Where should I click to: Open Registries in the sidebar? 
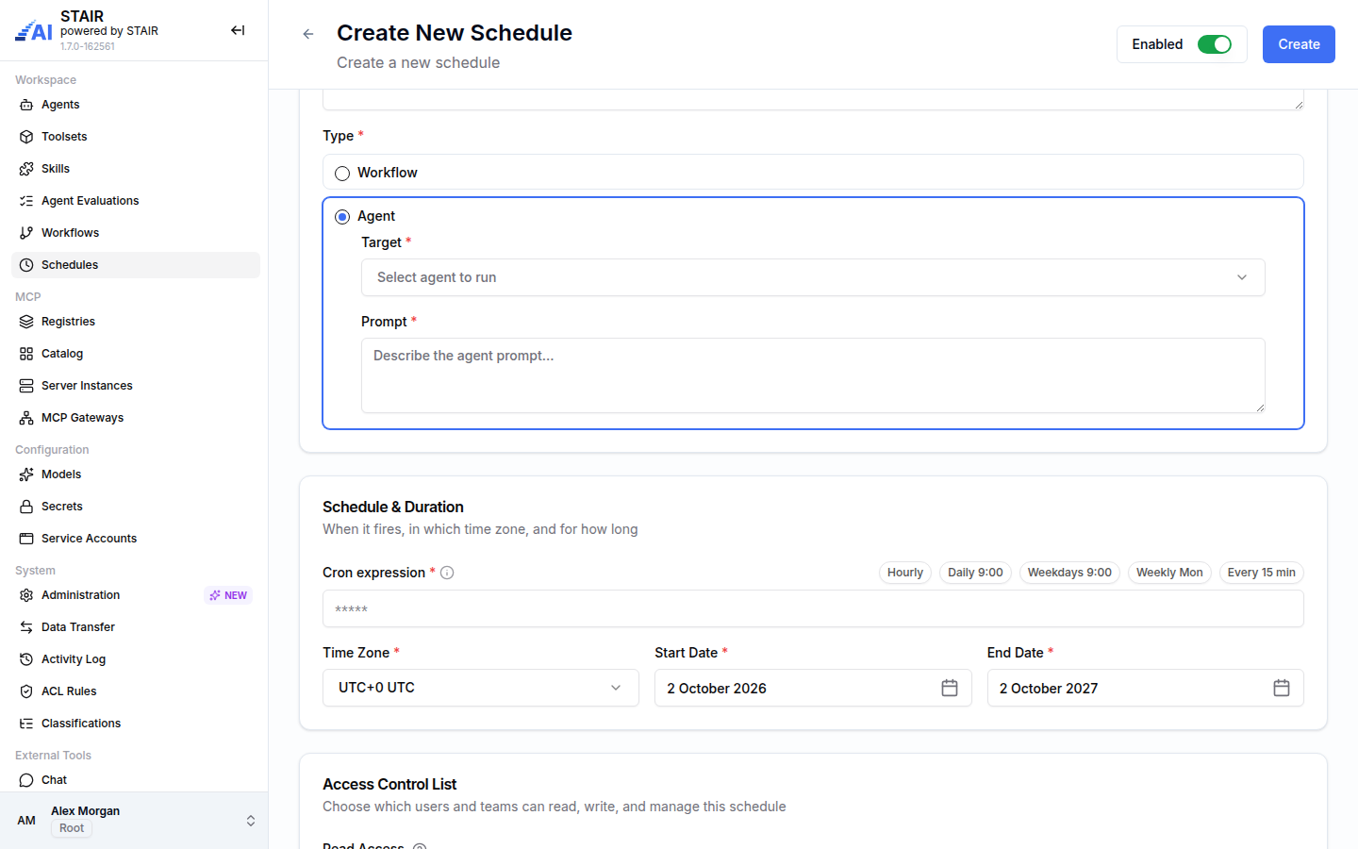[x=136, y=322]
